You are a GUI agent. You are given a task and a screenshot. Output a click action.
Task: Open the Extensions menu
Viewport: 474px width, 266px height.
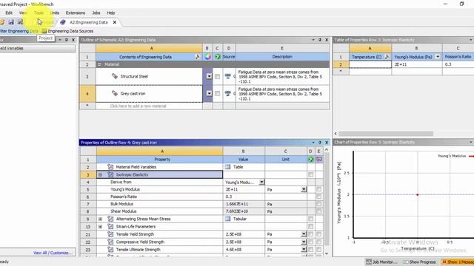76,13
